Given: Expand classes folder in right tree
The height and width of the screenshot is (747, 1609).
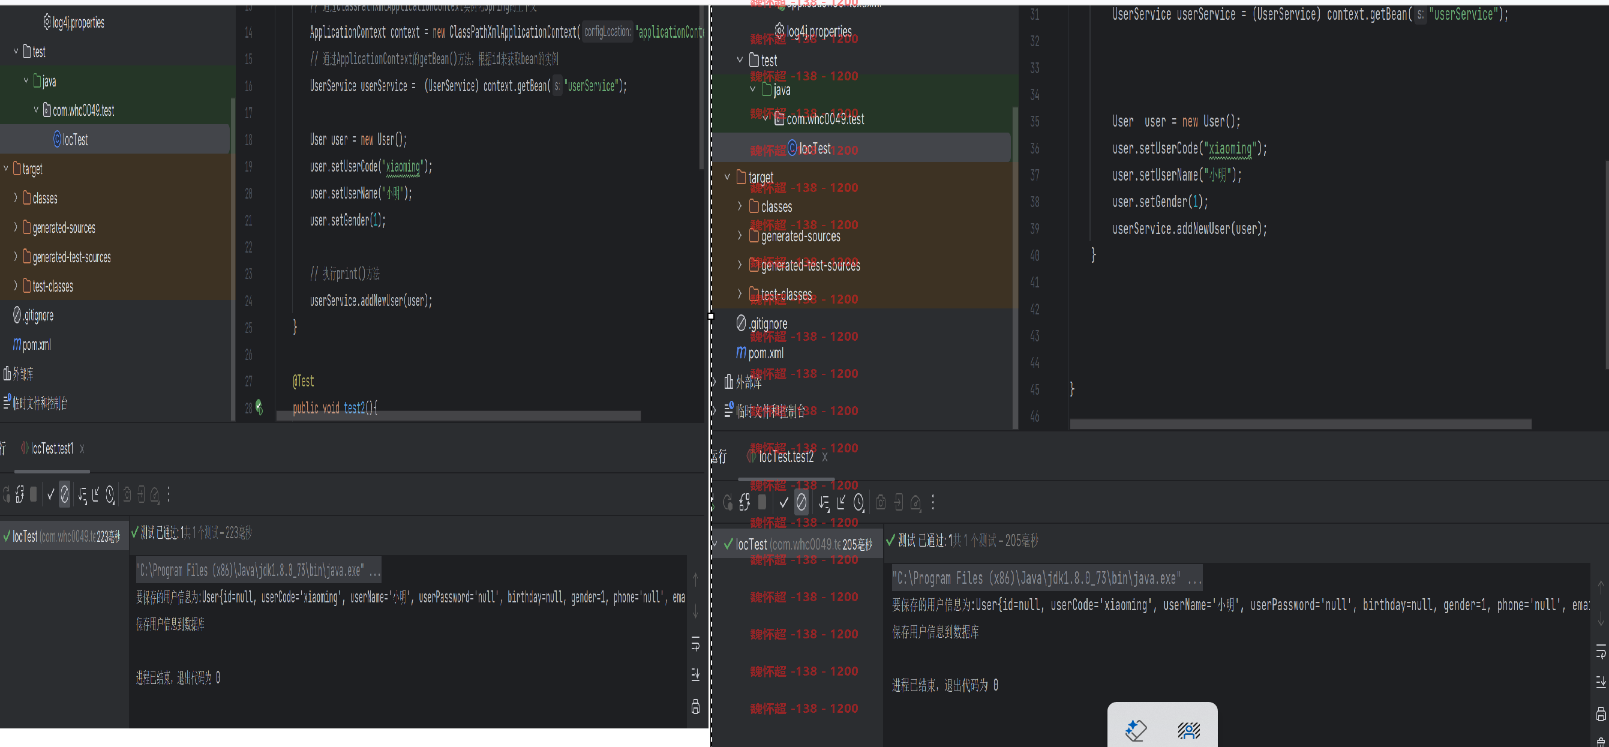Looking at the screenshot, I should 740,206.
